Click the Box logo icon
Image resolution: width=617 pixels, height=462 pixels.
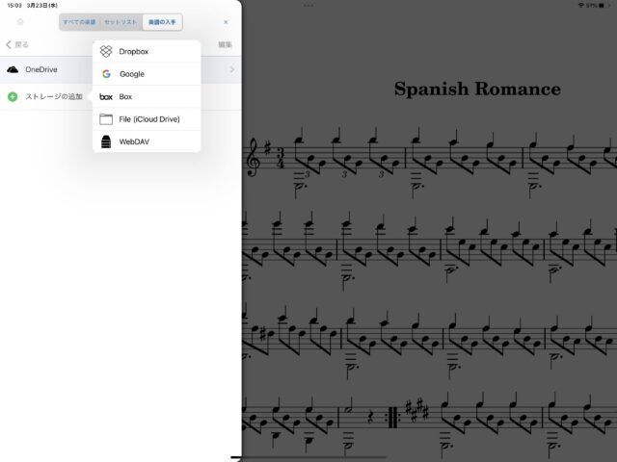pos(106,97)
